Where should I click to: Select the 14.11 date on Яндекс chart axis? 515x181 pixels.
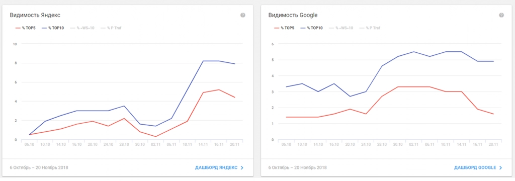pyautogui.click(x=204, y=144)
